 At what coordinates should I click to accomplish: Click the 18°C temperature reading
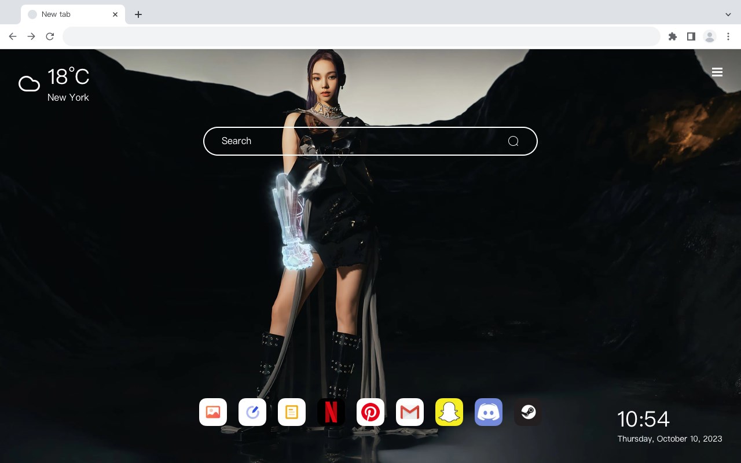pyautogui.click(x=68, y=77)
